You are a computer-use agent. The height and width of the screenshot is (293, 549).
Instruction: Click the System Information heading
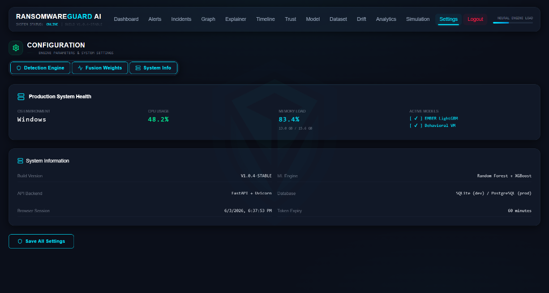tap(48, 161)
